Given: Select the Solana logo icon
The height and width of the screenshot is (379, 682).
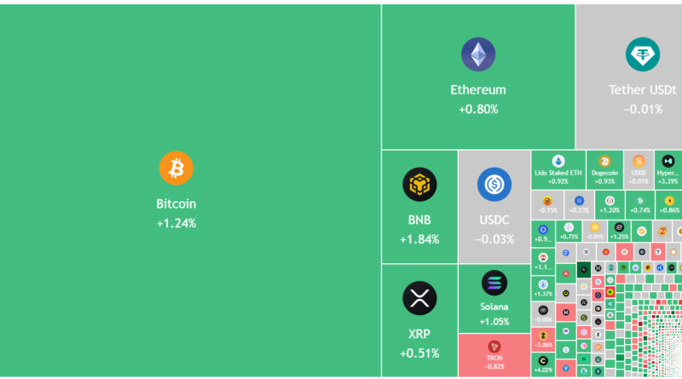Looking at the screenshot, I should [x=494, y=283].
